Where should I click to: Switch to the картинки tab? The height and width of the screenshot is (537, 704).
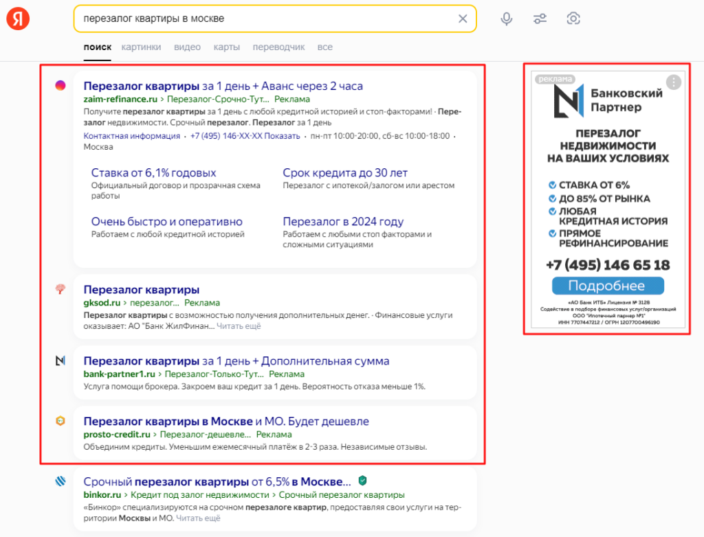point(141,47)
